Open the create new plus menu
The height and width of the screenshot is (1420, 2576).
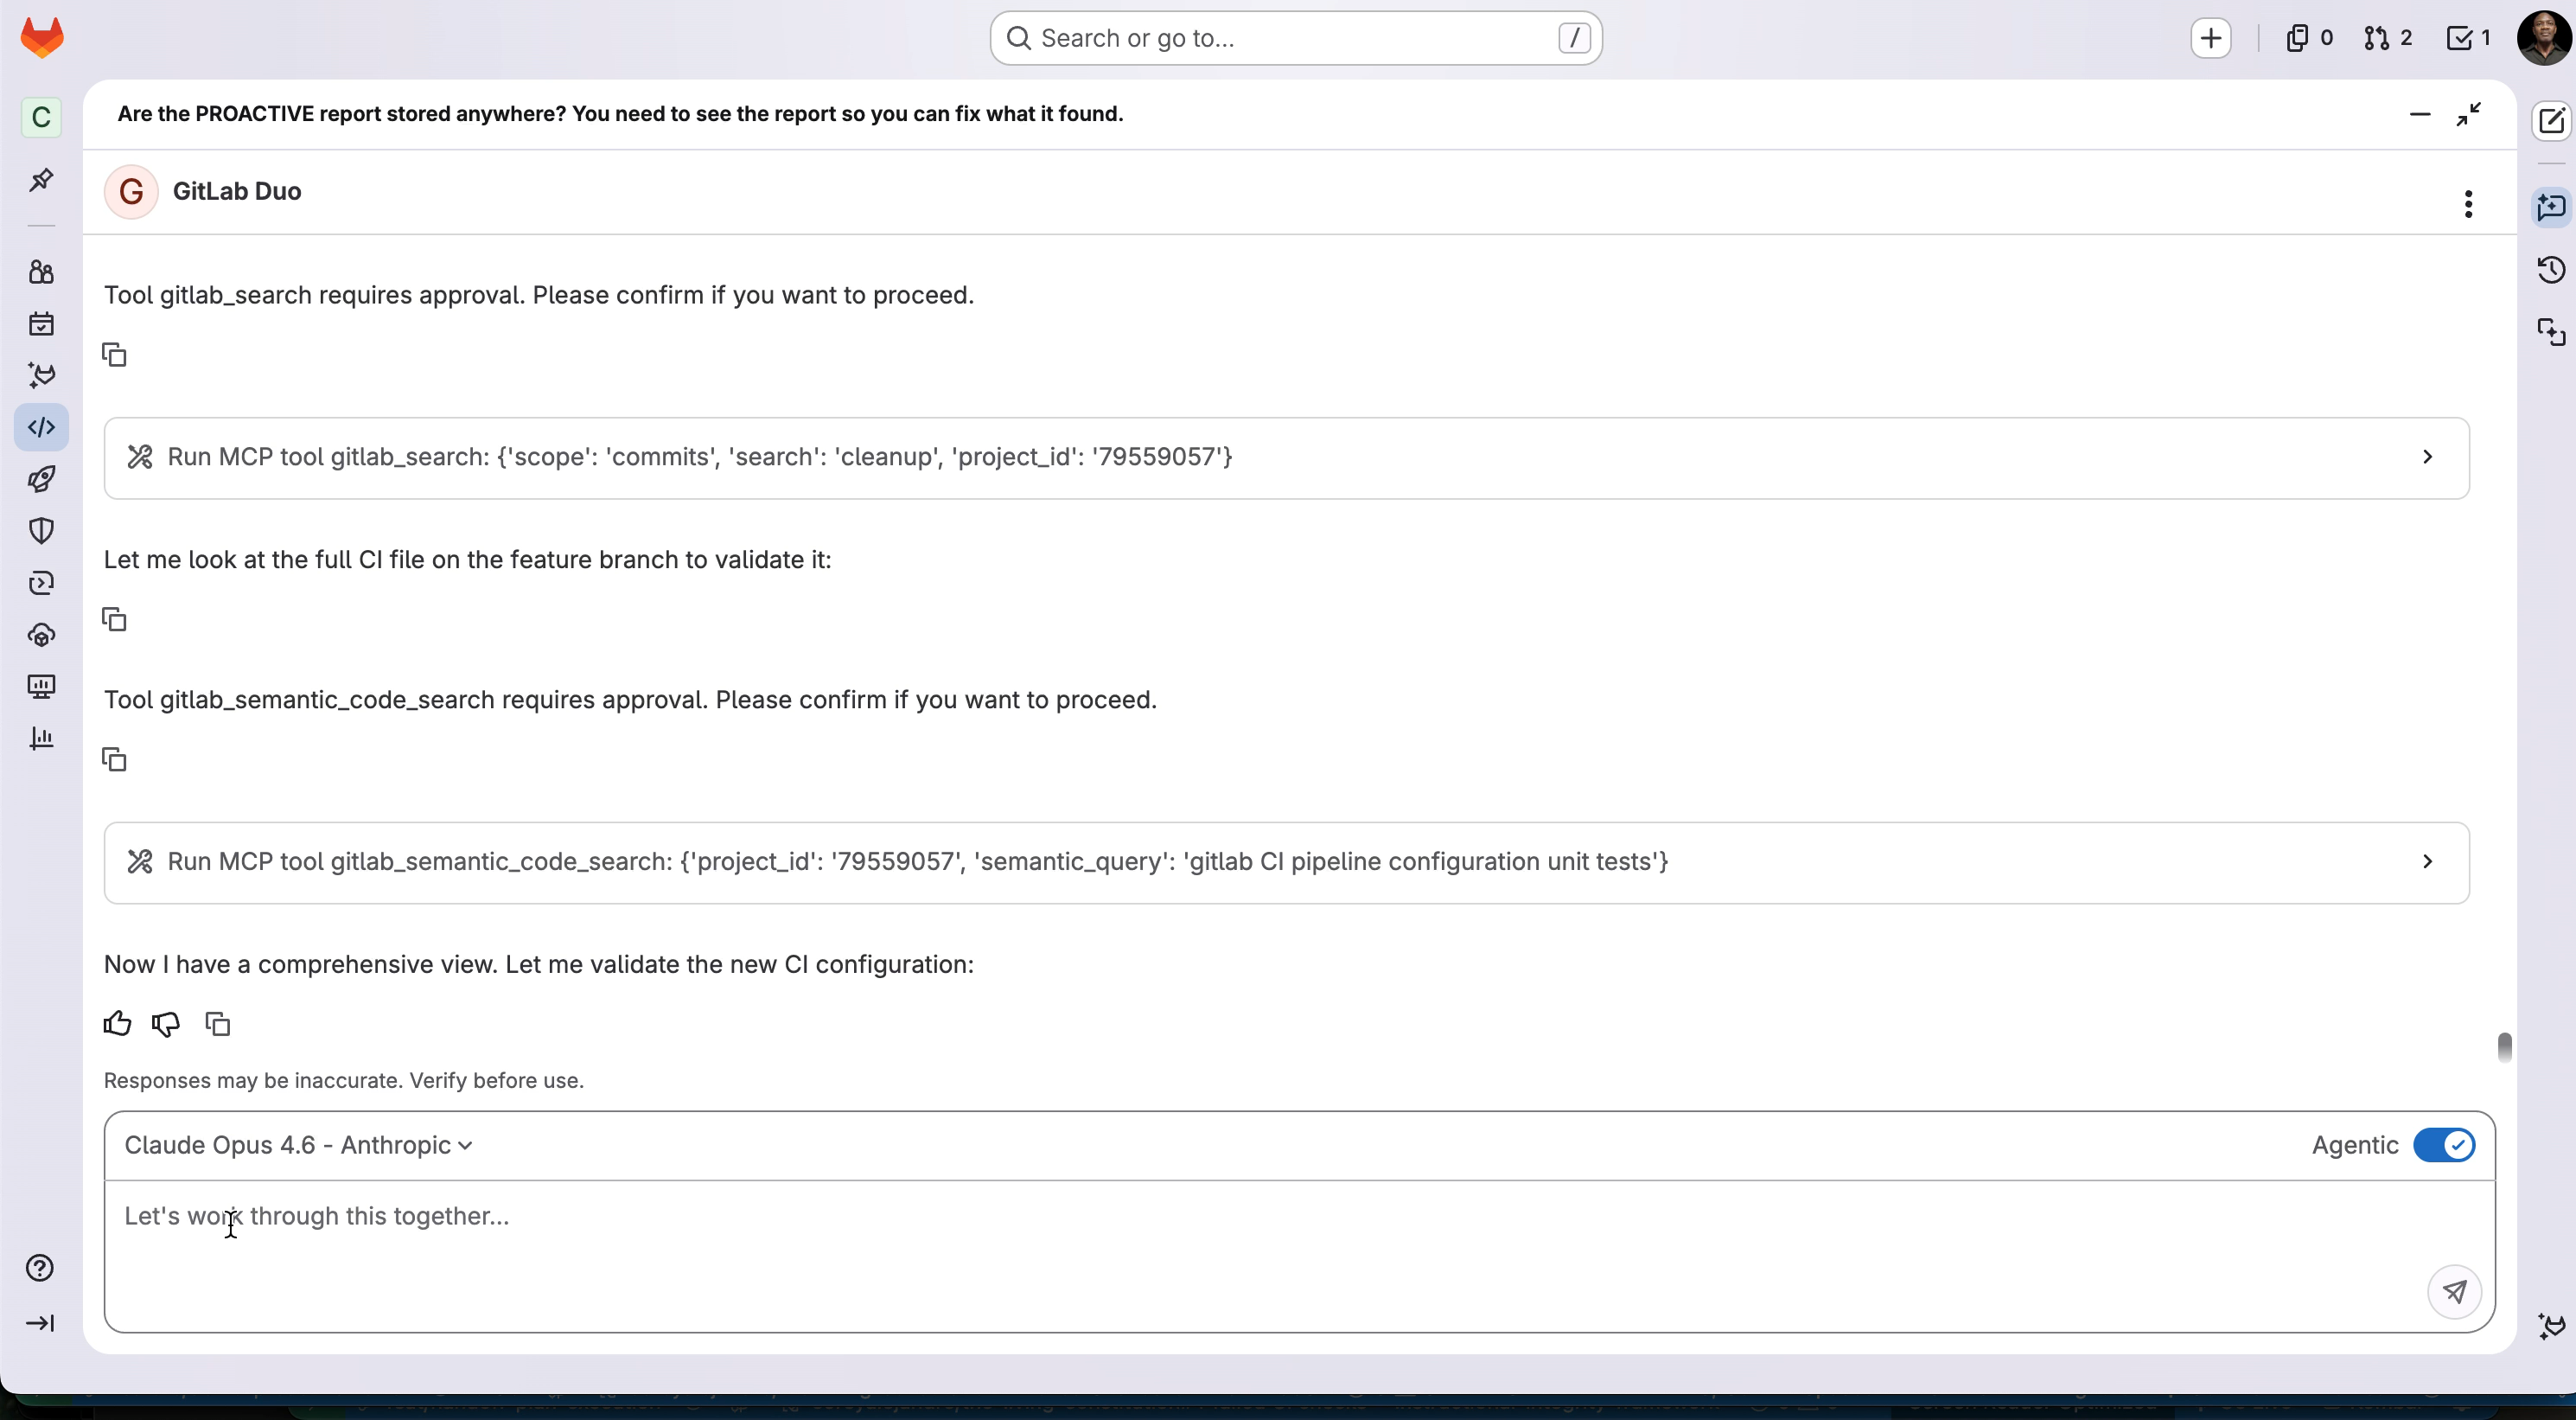click(x=2210, y=38)
